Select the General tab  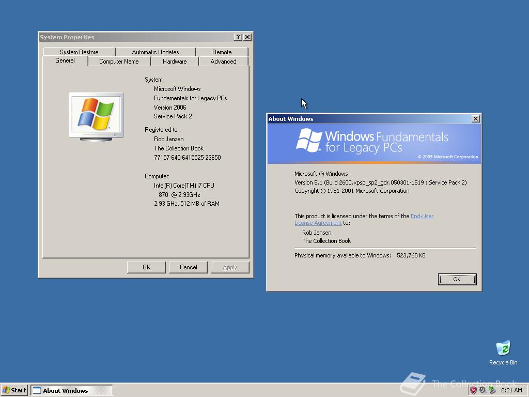[x=65, y=61]
